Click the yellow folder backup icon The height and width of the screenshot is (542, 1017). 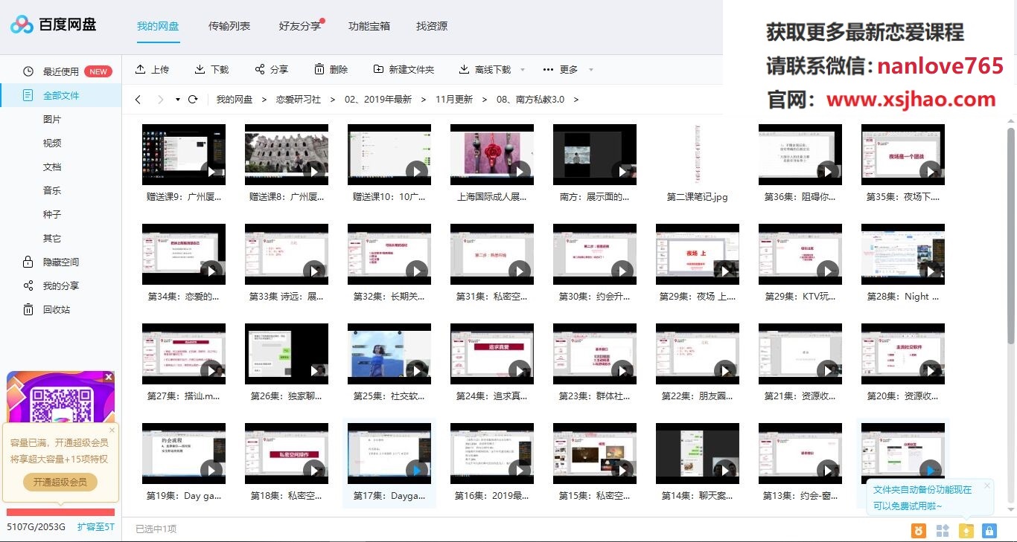(x=966, y=530)
